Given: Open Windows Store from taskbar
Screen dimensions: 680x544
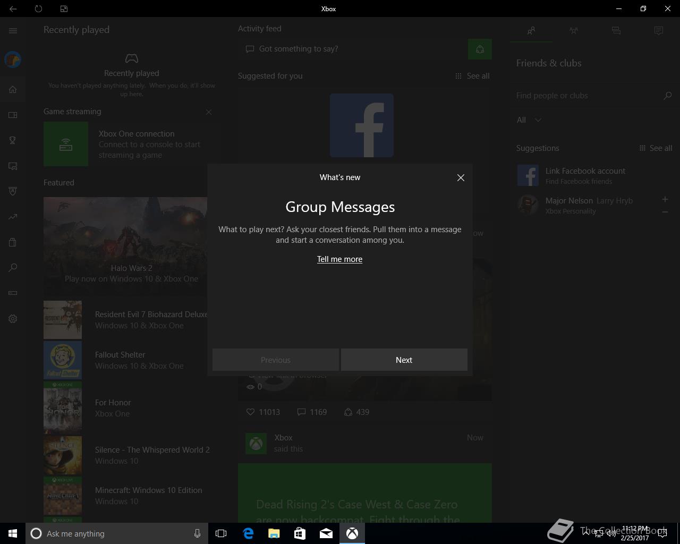Looking at the screenshot, I should click(300, 533).
